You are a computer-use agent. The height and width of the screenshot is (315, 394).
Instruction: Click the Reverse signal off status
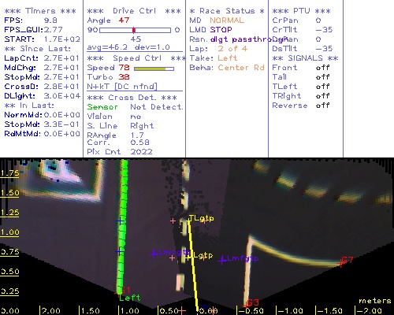pyautogui.click(x=323, y=106)
